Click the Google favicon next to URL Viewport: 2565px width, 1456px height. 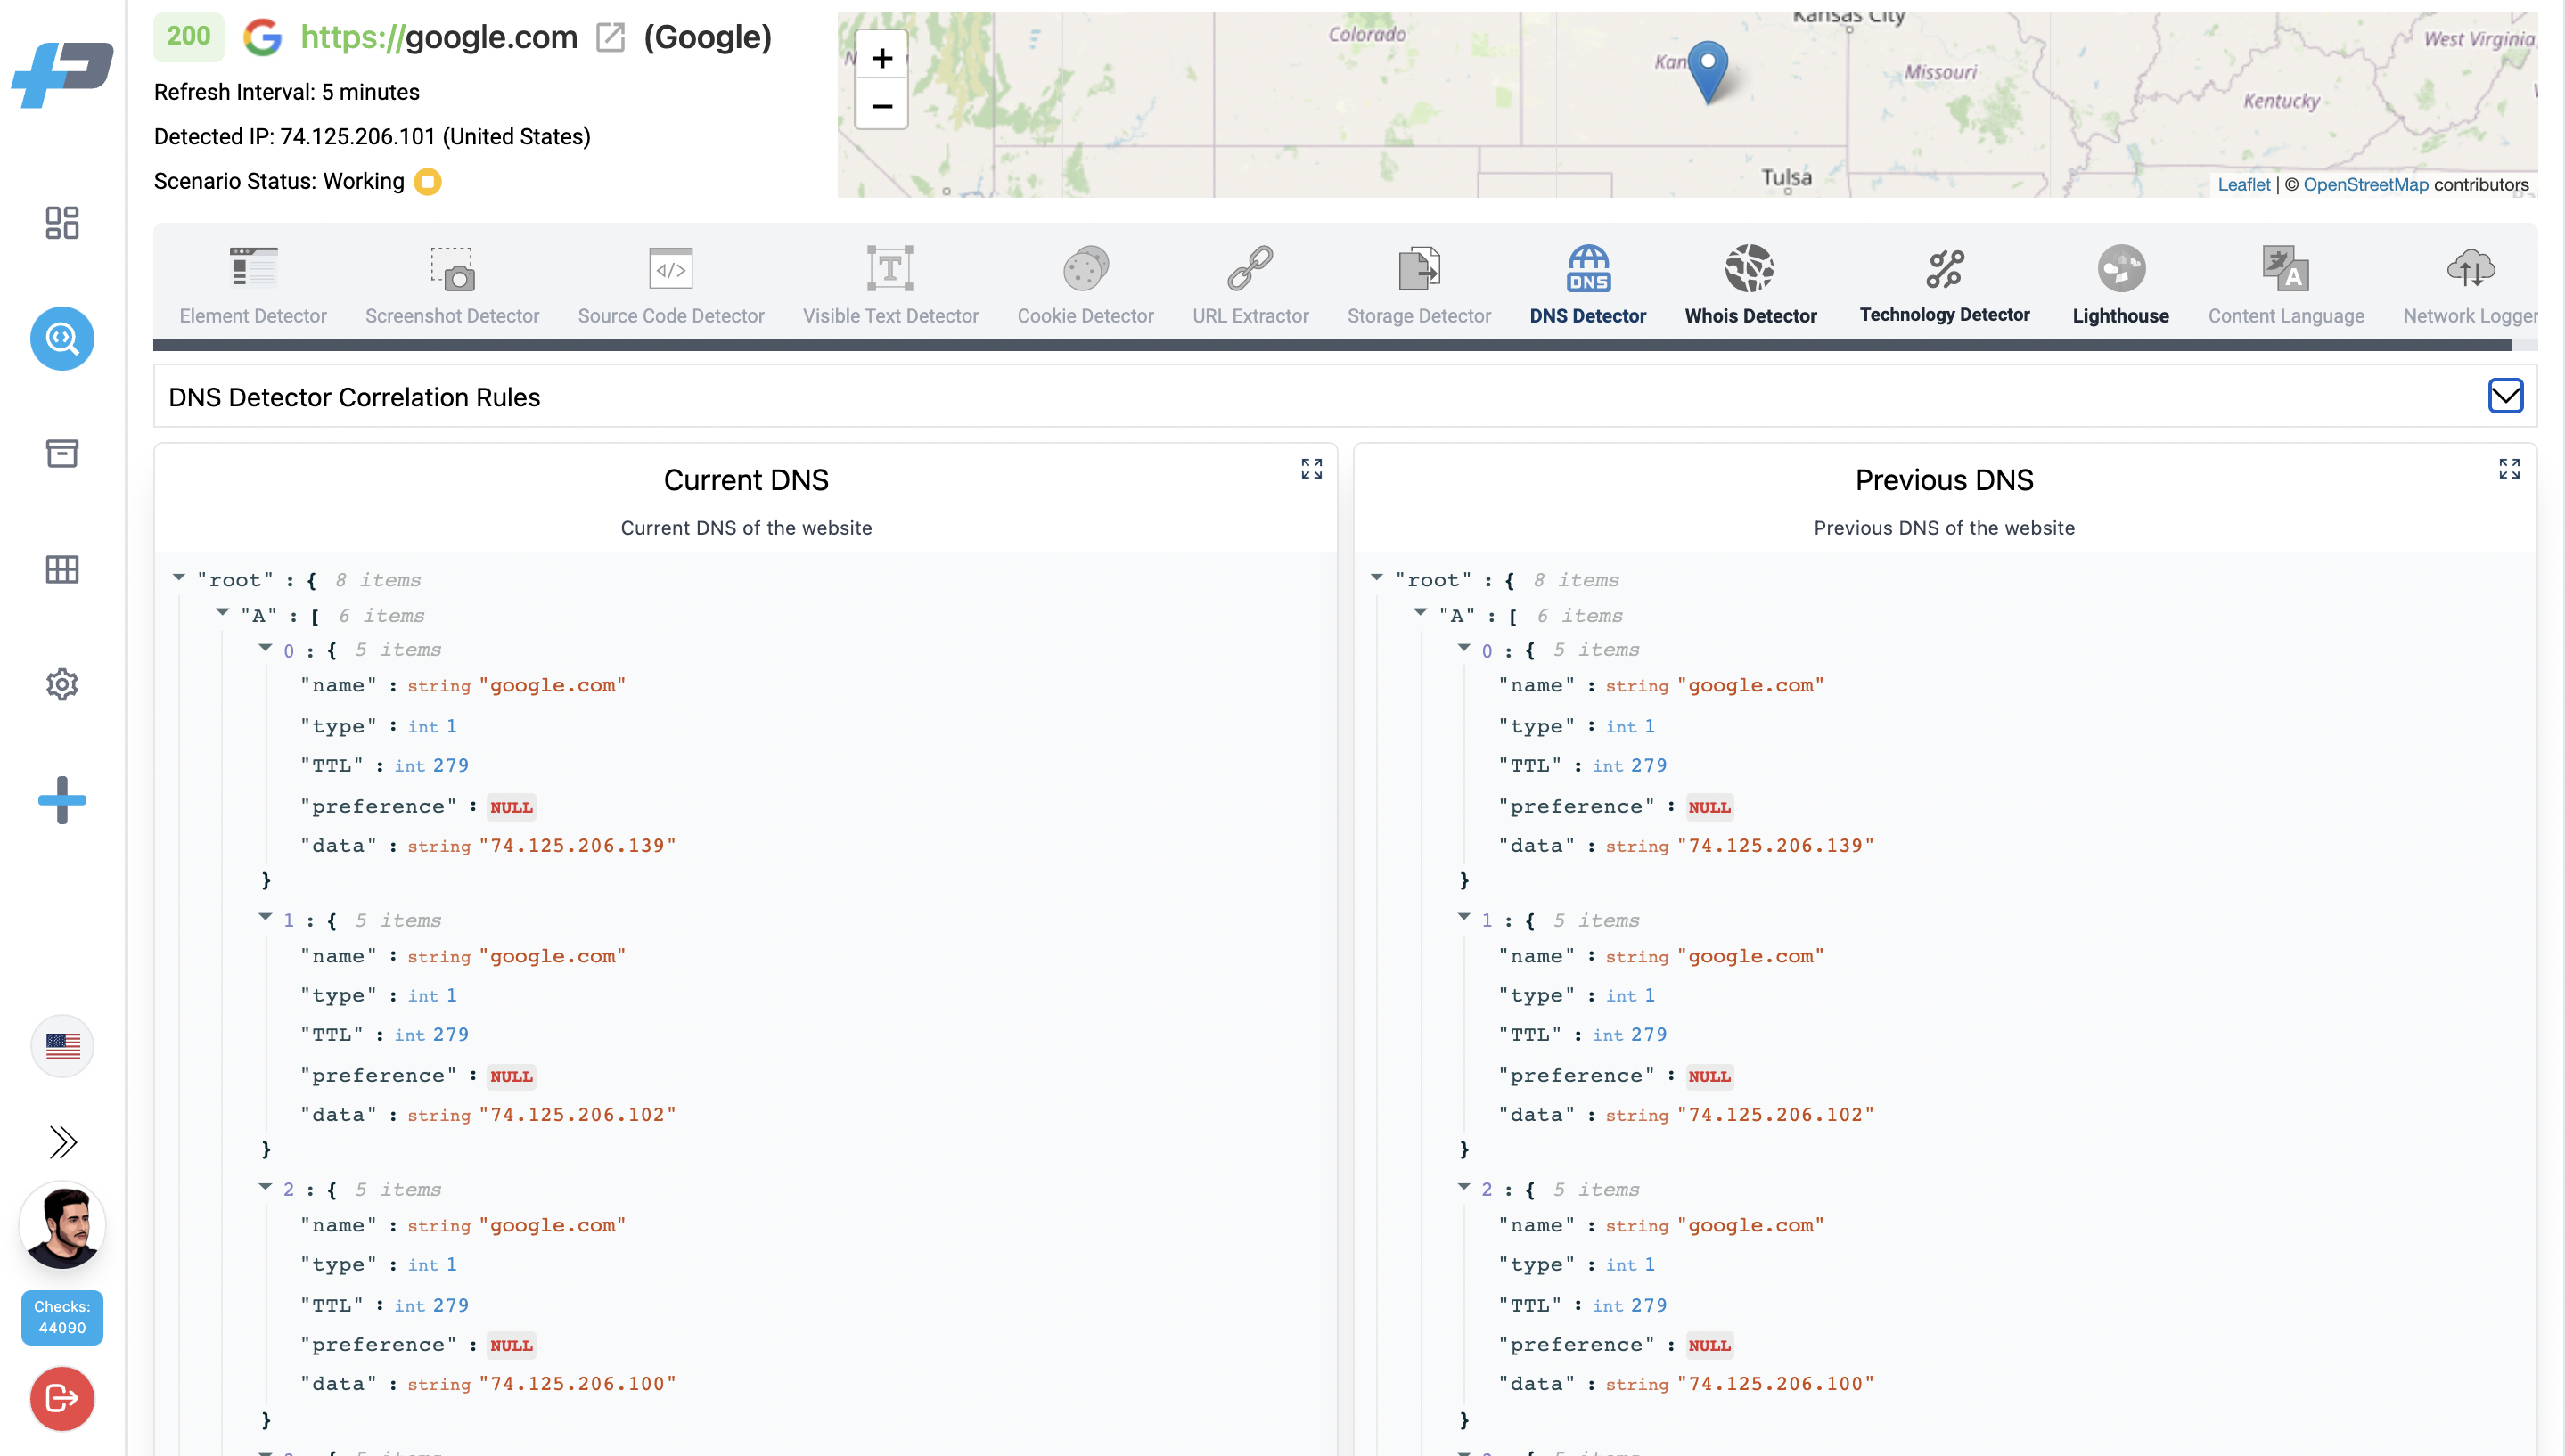click(x=262, y=37)
